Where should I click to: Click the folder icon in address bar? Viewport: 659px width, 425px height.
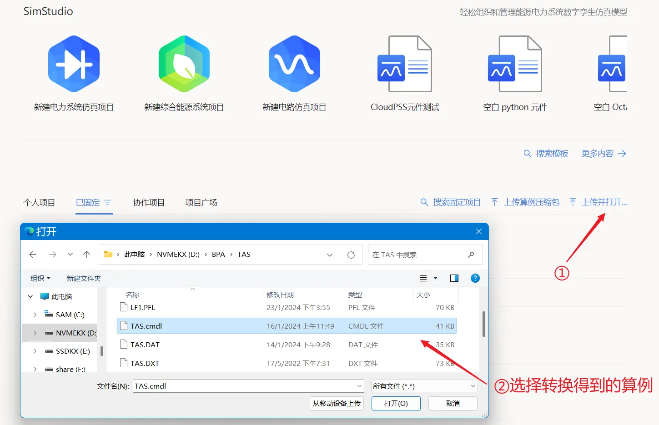108,255
